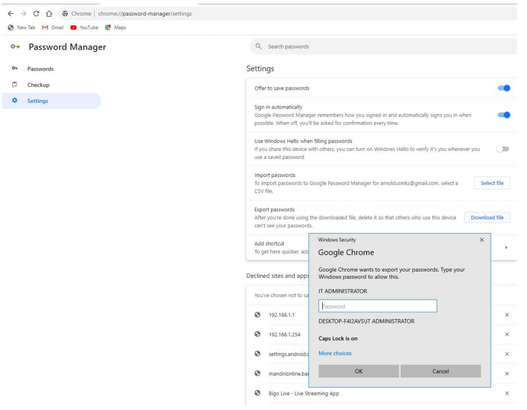Click the 192.168.1.1 declined site text
The image size is (527, 410).
[282, 315]
